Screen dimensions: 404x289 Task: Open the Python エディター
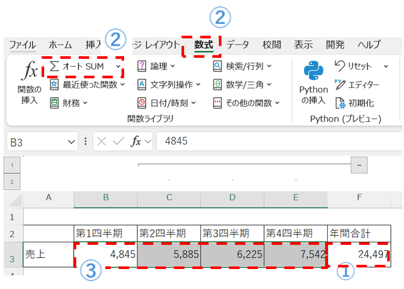click(357, 85)
